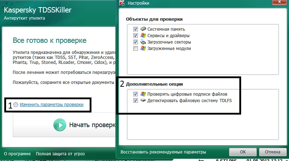Viewport: 289px width, 161px height.
Task: Click the disk icon beside Загрузочные секторы
Action: (143, 42)
